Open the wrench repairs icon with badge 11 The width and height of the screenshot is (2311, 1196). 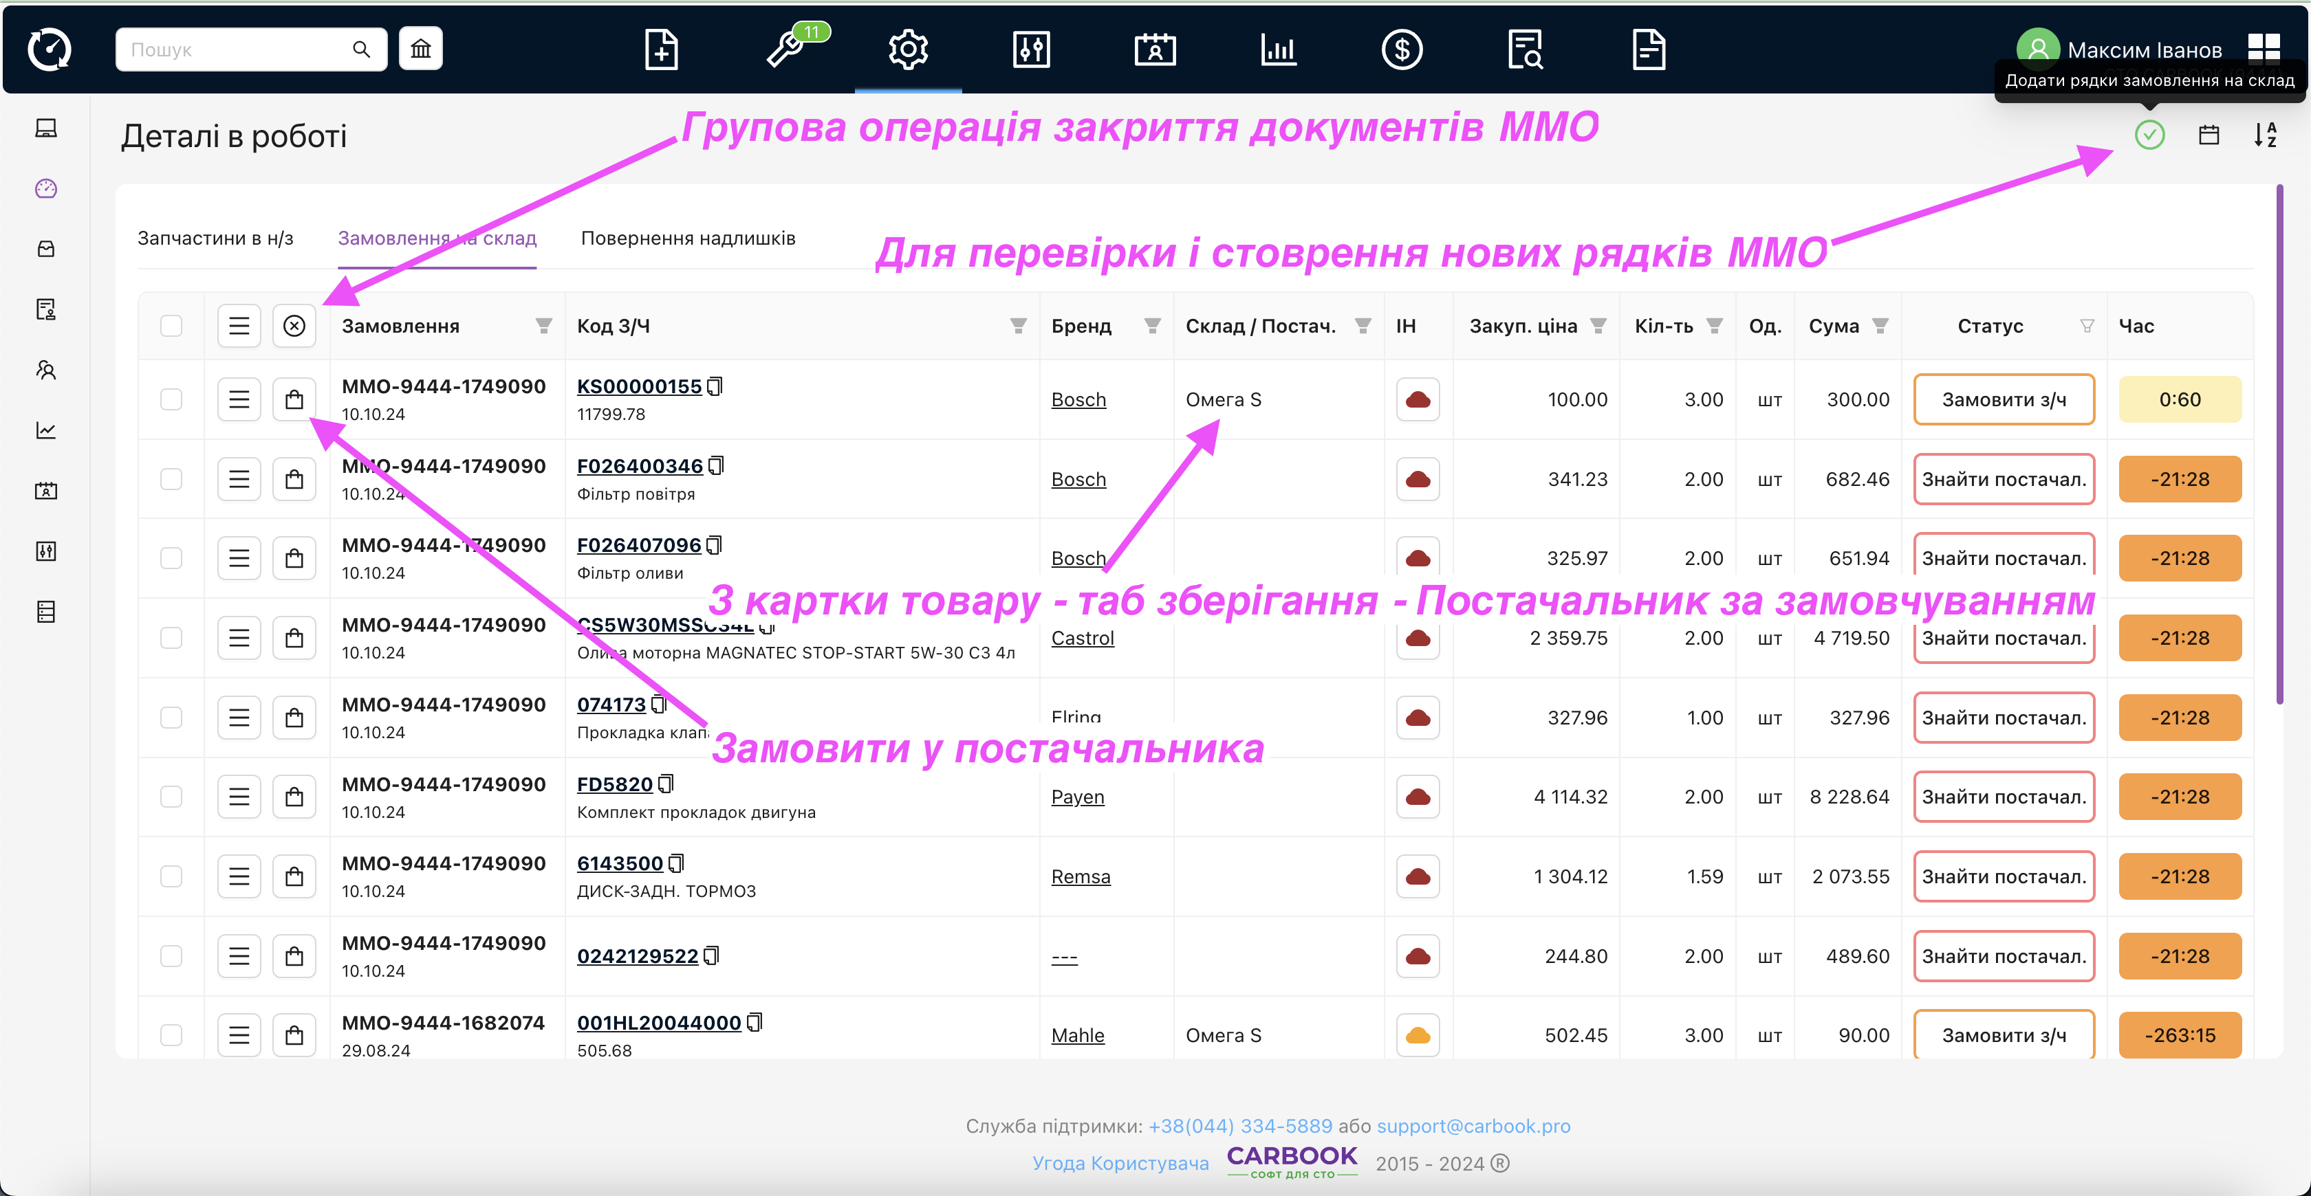click(786, 48)
